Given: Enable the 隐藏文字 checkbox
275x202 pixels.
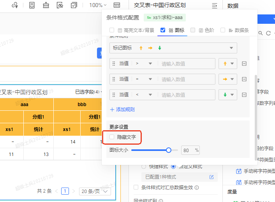Looking at the screenshot, I should (112, 137).
